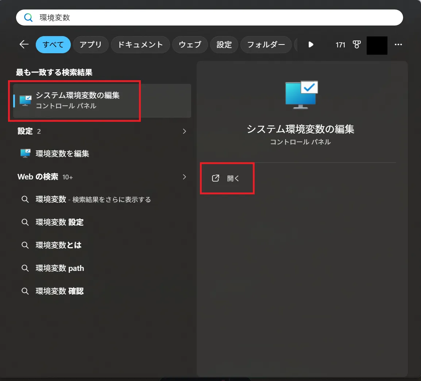
Task: Expand the Web の検索 section chevron
Action: (x=184, y=177)
